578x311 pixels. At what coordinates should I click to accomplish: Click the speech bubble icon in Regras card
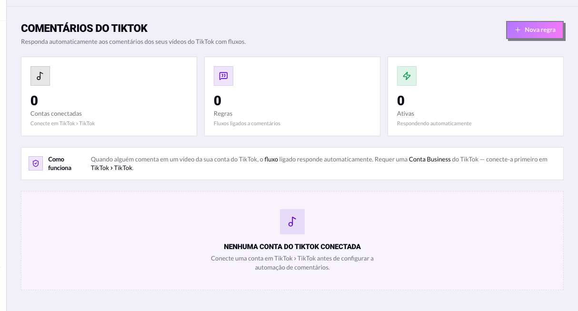click(x=223, y=76)
